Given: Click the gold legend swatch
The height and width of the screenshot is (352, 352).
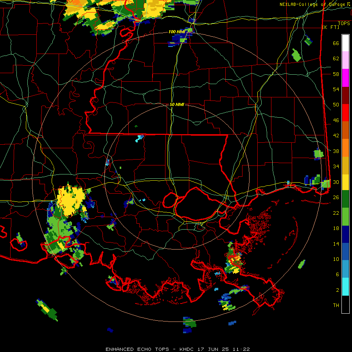Looking at the screenshot, I should click(345, 165).
